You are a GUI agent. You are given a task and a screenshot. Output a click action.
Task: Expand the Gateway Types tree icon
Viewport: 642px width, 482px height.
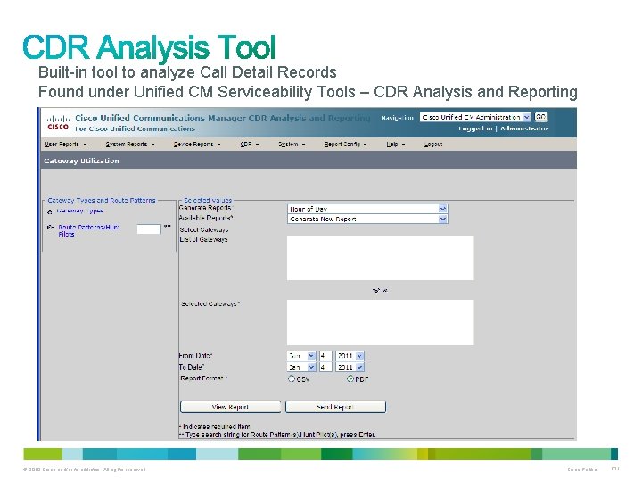(x=50, y=212)
